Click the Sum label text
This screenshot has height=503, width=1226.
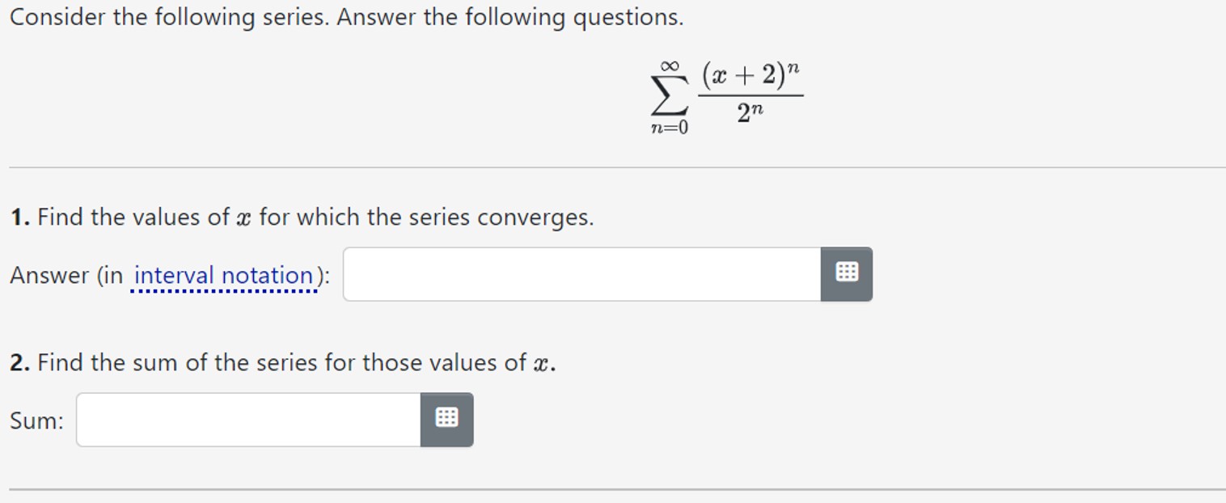(34, 419)
